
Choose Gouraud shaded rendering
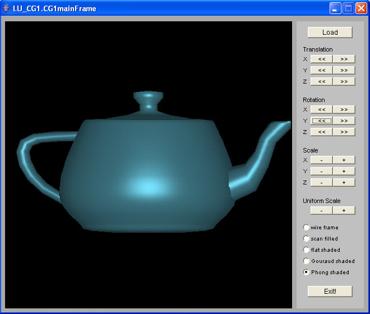coord(306,261)
